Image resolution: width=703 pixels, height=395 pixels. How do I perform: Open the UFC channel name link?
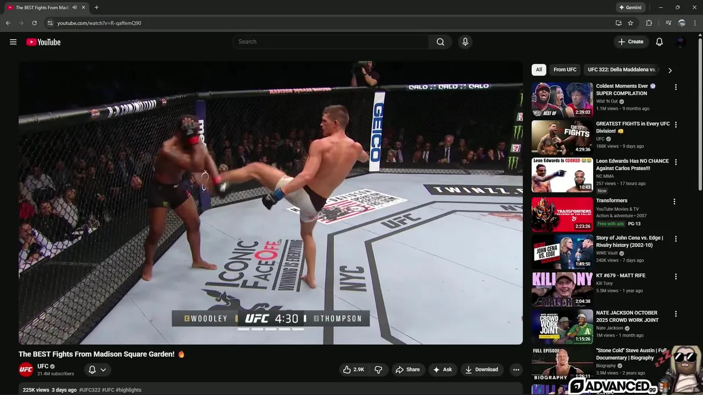[x=43, y=366]
